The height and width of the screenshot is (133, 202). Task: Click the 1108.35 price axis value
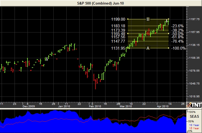tap(194, 58)
